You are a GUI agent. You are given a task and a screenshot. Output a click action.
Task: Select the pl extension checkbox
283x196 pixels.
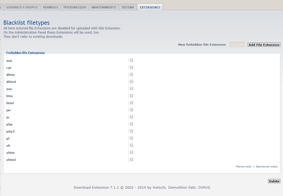click(132, 138)
